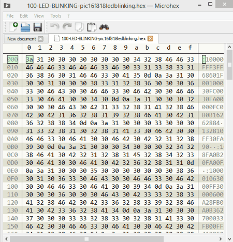Viewport: 233px width, 242px height.
Task: Click offset label 000
Action: (x=12, y=59)
